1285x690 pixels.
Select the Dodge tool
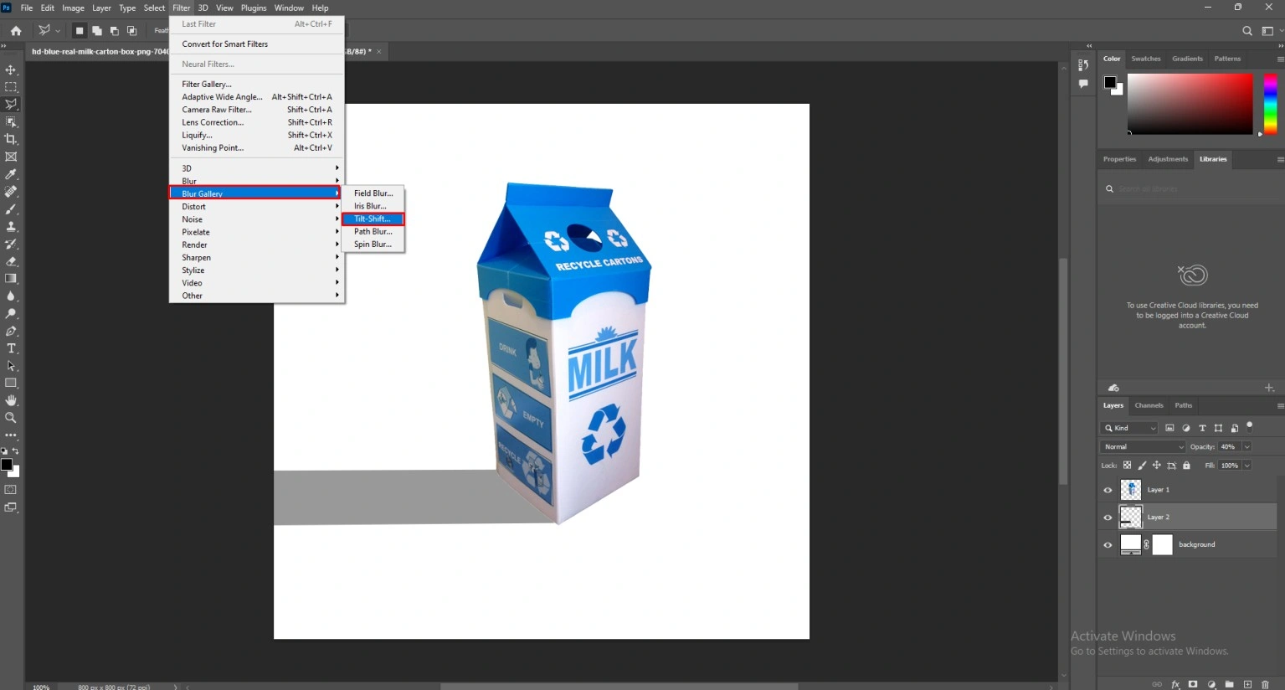click(x=11, y=313)
